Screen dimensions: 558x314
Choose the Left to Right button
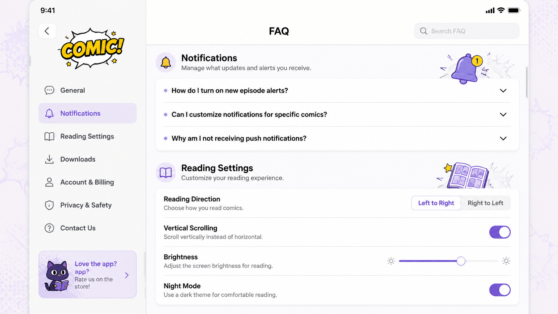[x=436, y=203]
